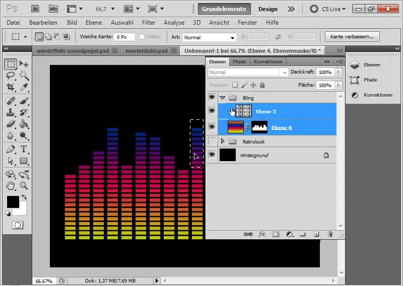403x286 pixels.
Task: Open the Ebene menu
Action: [x=94, y=23]
